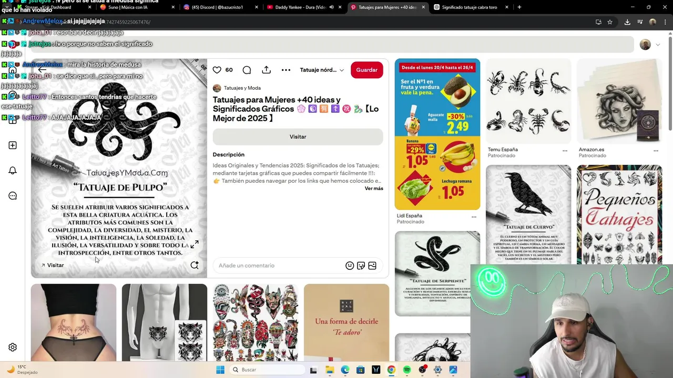Open the Pequeños Tatuajes pin
Viewport: 673px width, 378px height.
pyautogui.click(x=619, y=215)
